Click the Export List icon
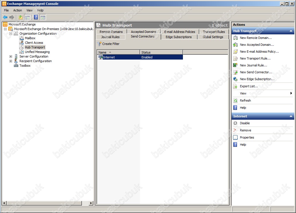 click(235, 86)
